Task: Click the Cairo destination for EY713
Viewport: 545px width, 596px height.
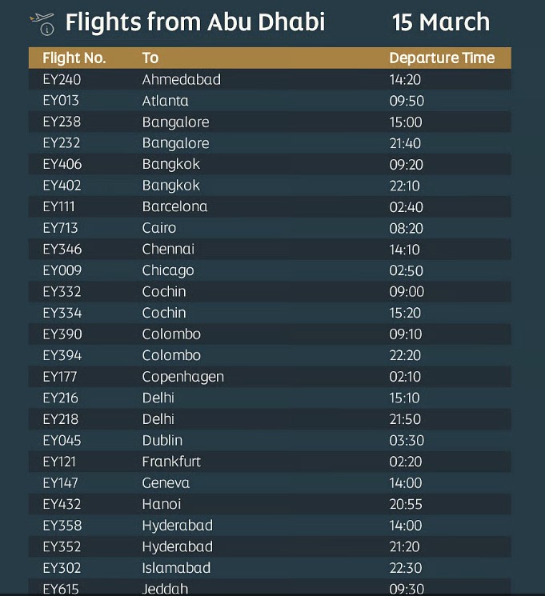Action: [159, 228]
